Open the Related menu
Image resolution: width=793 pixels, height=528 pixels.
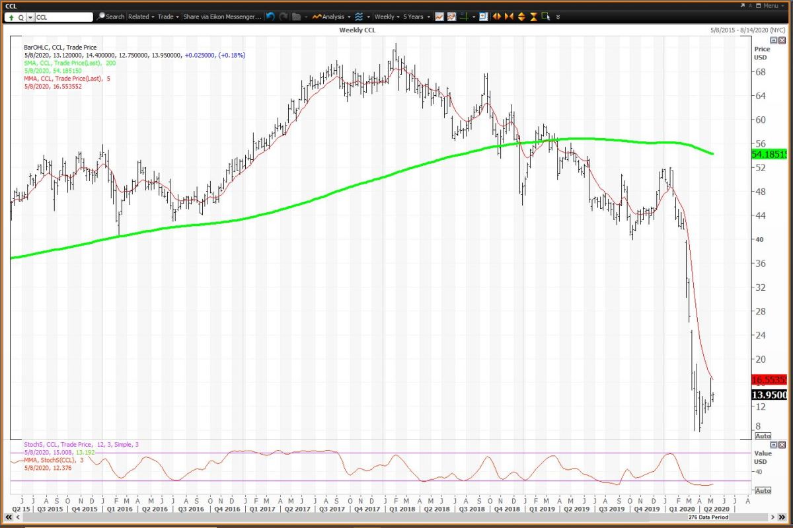[x=141, y=17]
